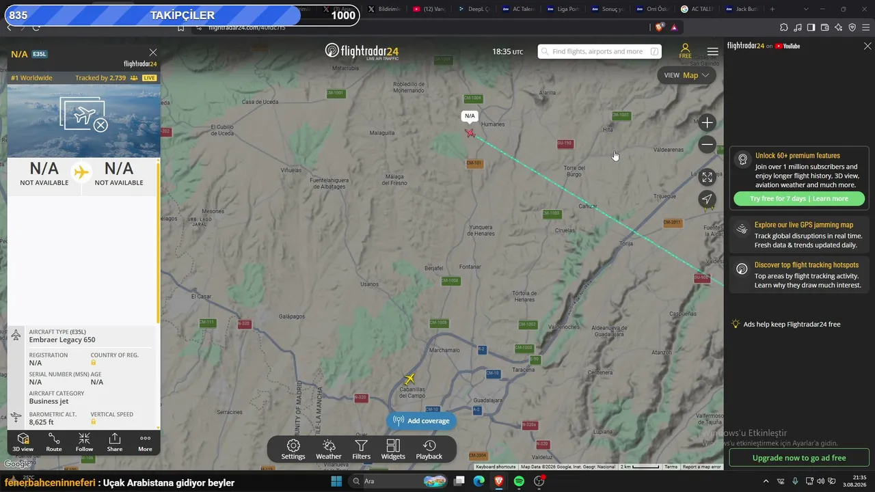Click the locked Vertical Speed icon
875x492 pixels.
coord(94,422)
